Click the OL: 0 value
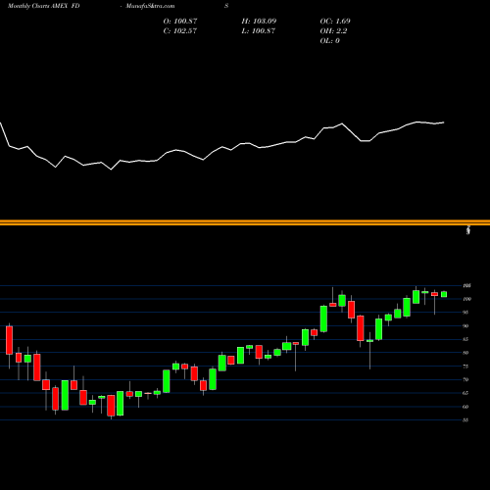This screenshot has height=490, width=490. click(329, 41)
